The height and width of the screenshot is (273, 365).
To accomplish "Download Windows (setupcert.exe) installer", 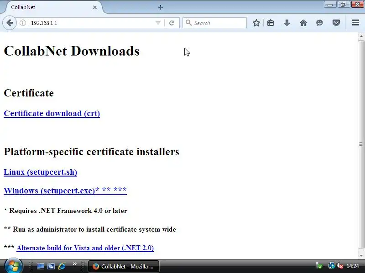I will click(x=65, y=191).
